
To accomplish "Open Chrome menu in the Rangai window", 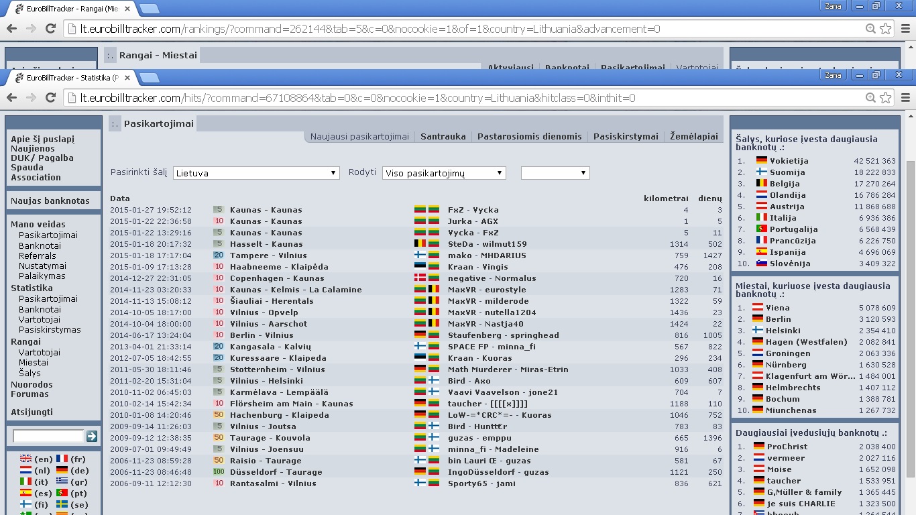I will [905, 29].
